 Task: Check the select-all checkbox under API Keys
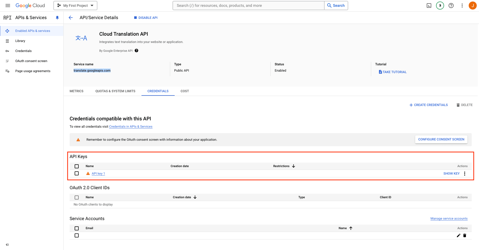[77, 166]
